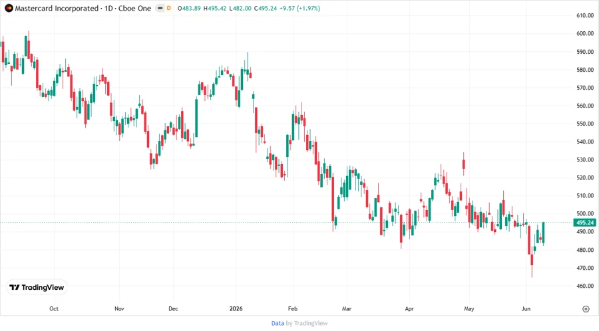
Task: Click 530.00 on the price axis
Action: [x=585, y=160]
